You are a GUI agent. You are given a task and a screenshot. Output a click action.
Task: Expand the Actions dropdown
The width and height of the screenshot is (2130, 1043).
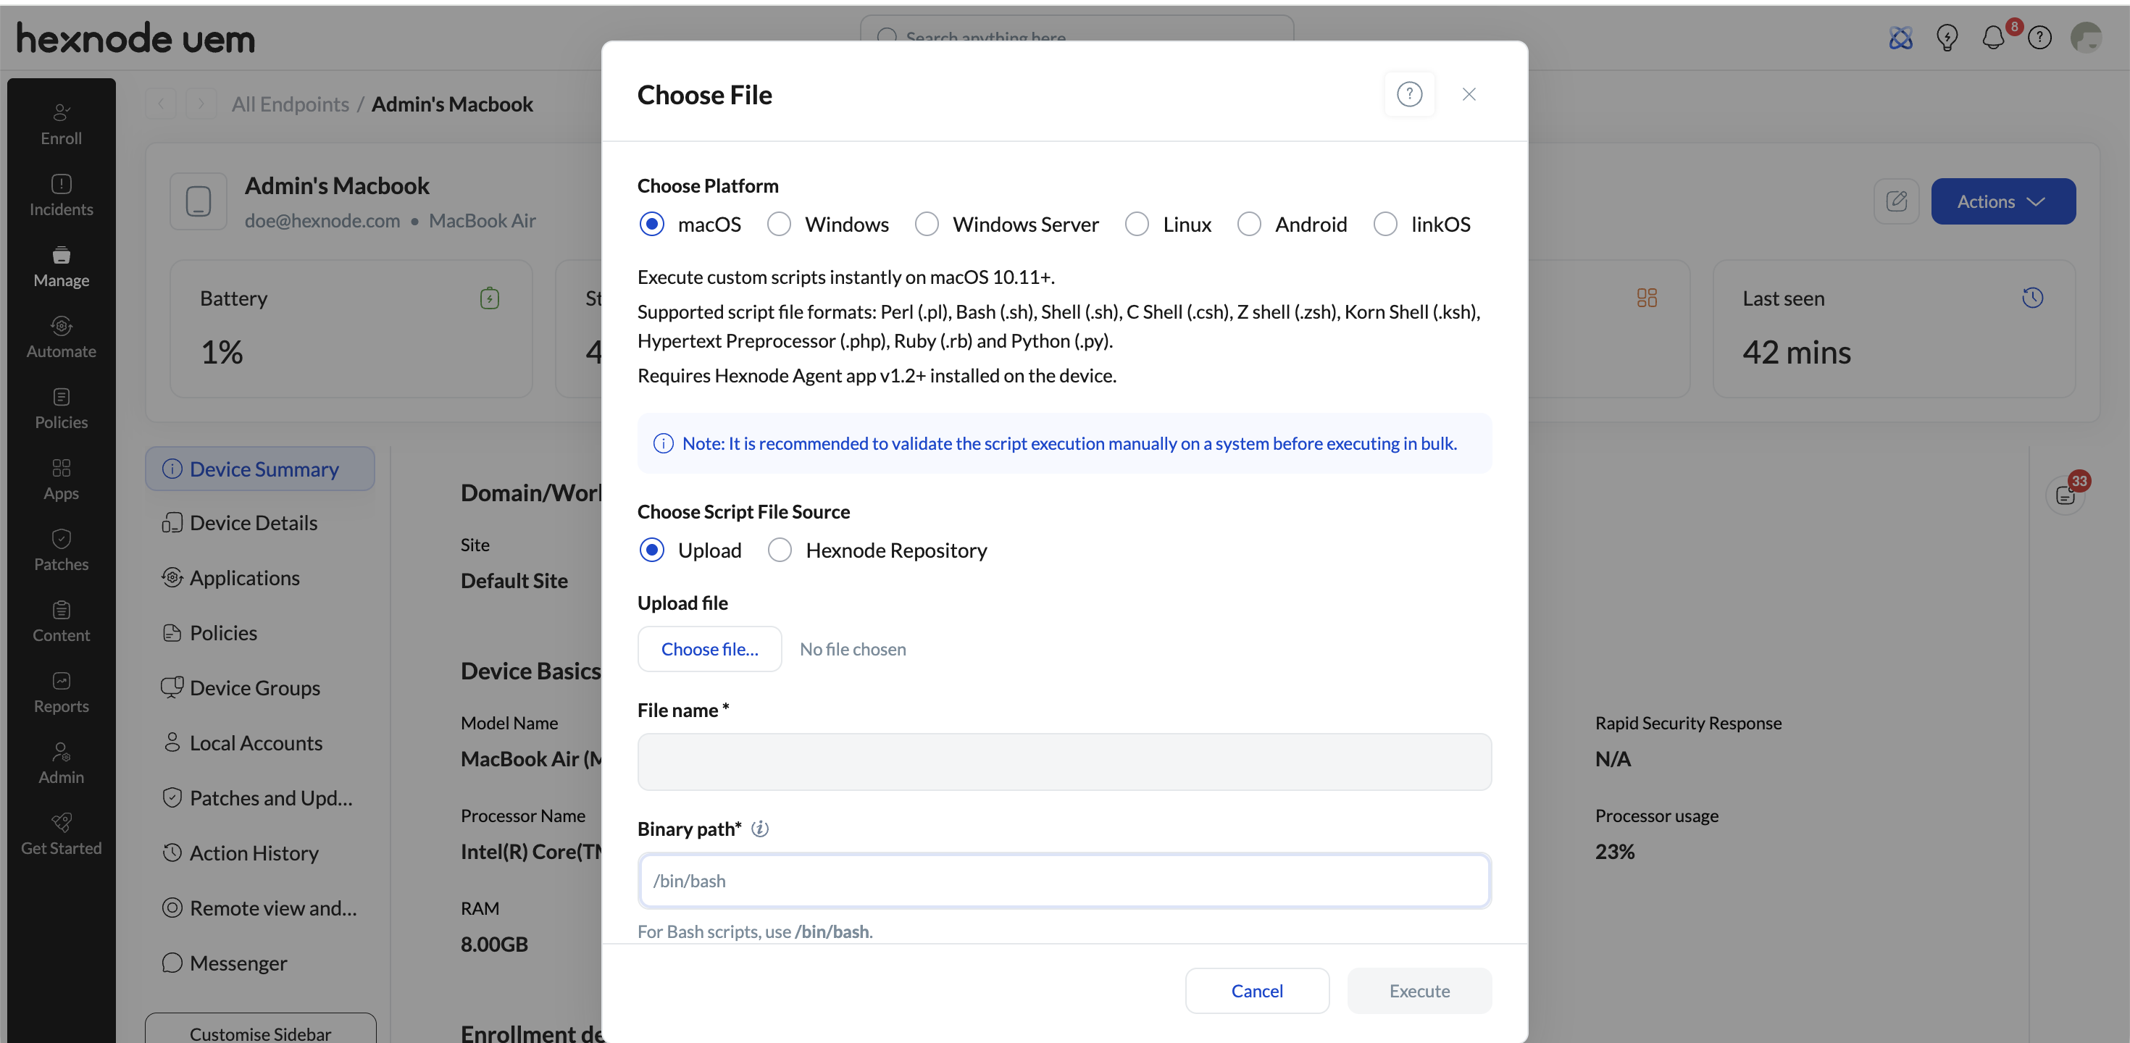click(x=2002, y=201)
